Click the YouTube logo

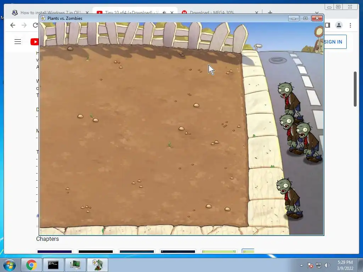pos(35,42)
